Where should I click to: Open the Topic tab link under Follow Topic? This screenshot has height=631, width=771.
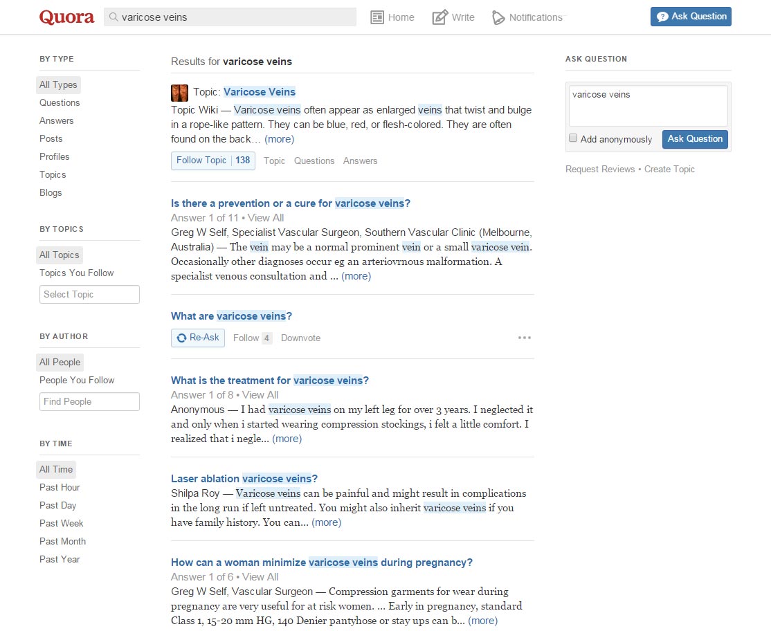coord(274,161)
